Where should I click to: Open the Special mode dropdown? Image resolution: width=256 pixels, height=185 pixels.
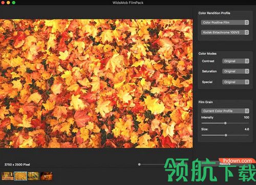click(236, 82)
